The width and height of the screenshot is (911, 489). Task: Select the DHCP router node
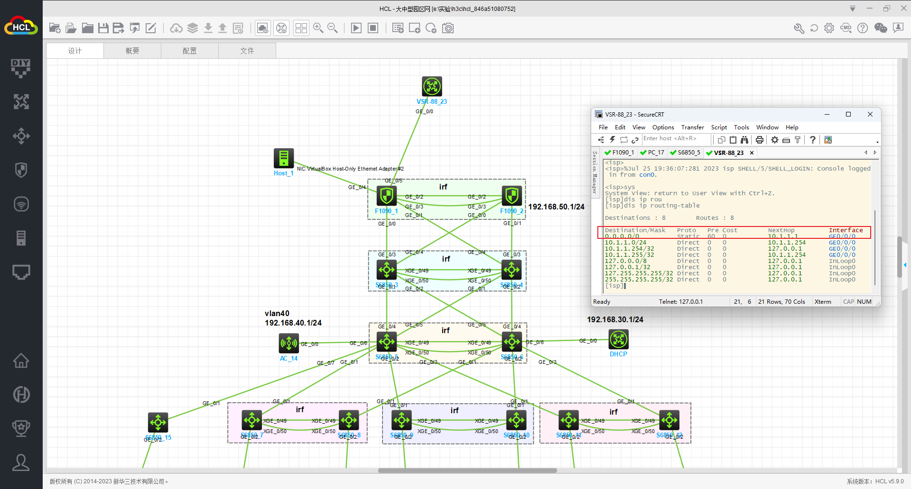point(618,339)
